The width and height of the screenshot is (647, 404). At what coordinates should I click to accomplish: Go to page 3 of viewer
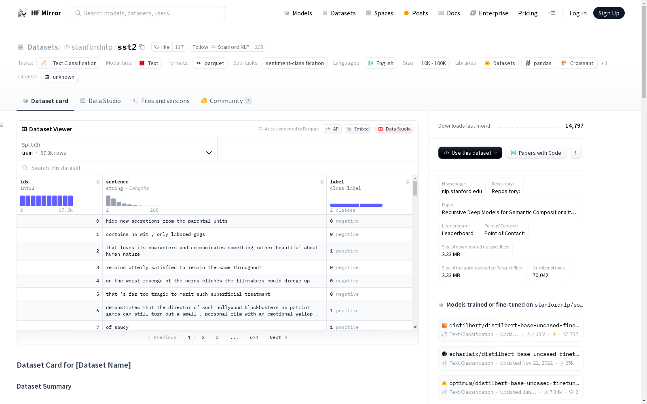point(217,337)
